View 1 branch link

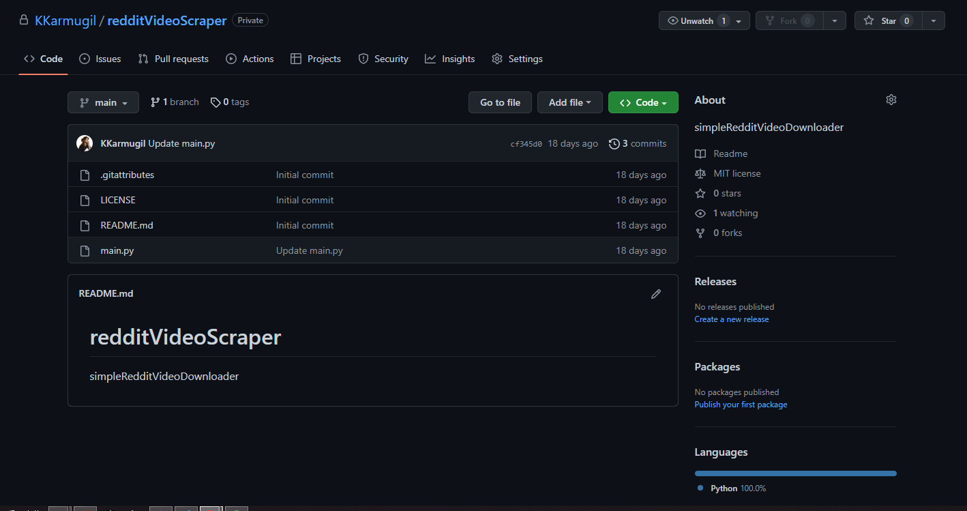[175, 102]
